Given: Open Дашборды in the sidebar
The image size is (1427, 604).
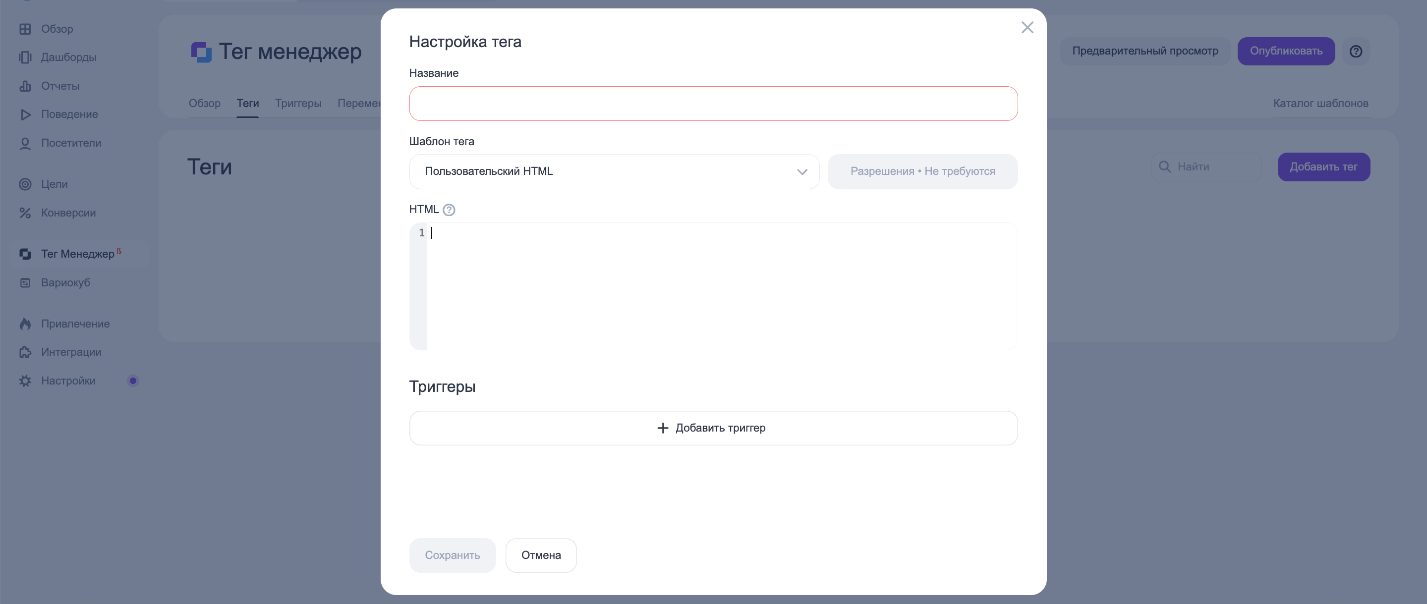Looking at the screenshot, I should [x=69, y=57].
